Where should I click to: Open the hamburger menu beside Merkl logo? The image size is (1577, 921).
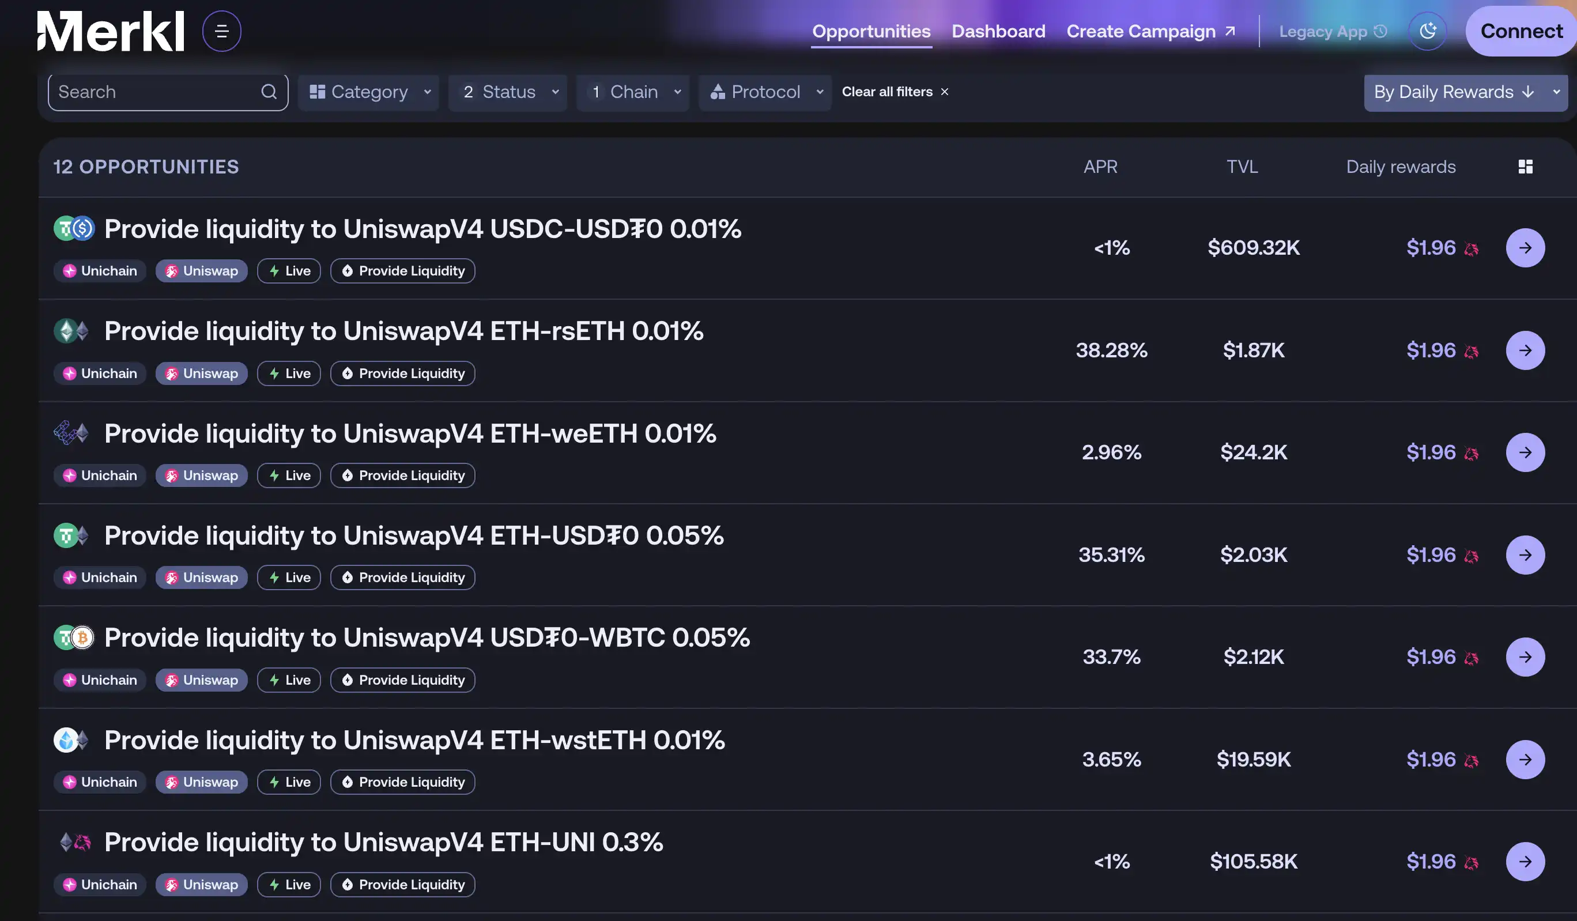221,31
